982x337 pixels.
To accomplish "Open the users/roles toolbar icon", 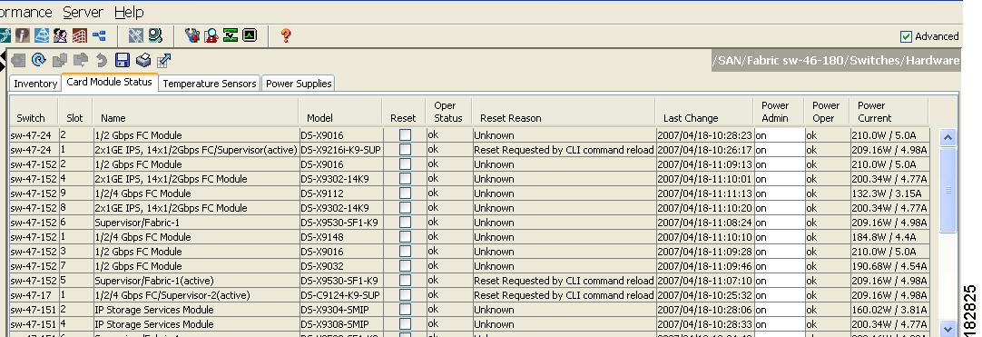I will coord(61,35).
